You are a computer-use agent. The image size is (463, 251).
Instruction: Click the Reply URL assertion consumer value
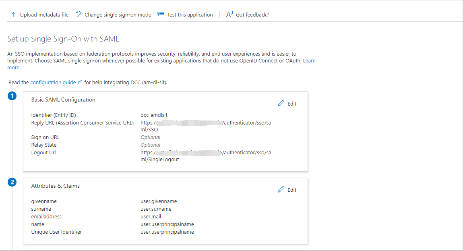tap(205, 122)
